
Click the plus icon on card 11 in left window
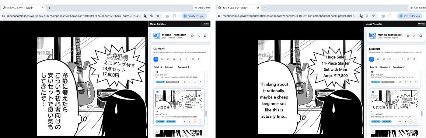pyautogui.click(x=185, y=121)
